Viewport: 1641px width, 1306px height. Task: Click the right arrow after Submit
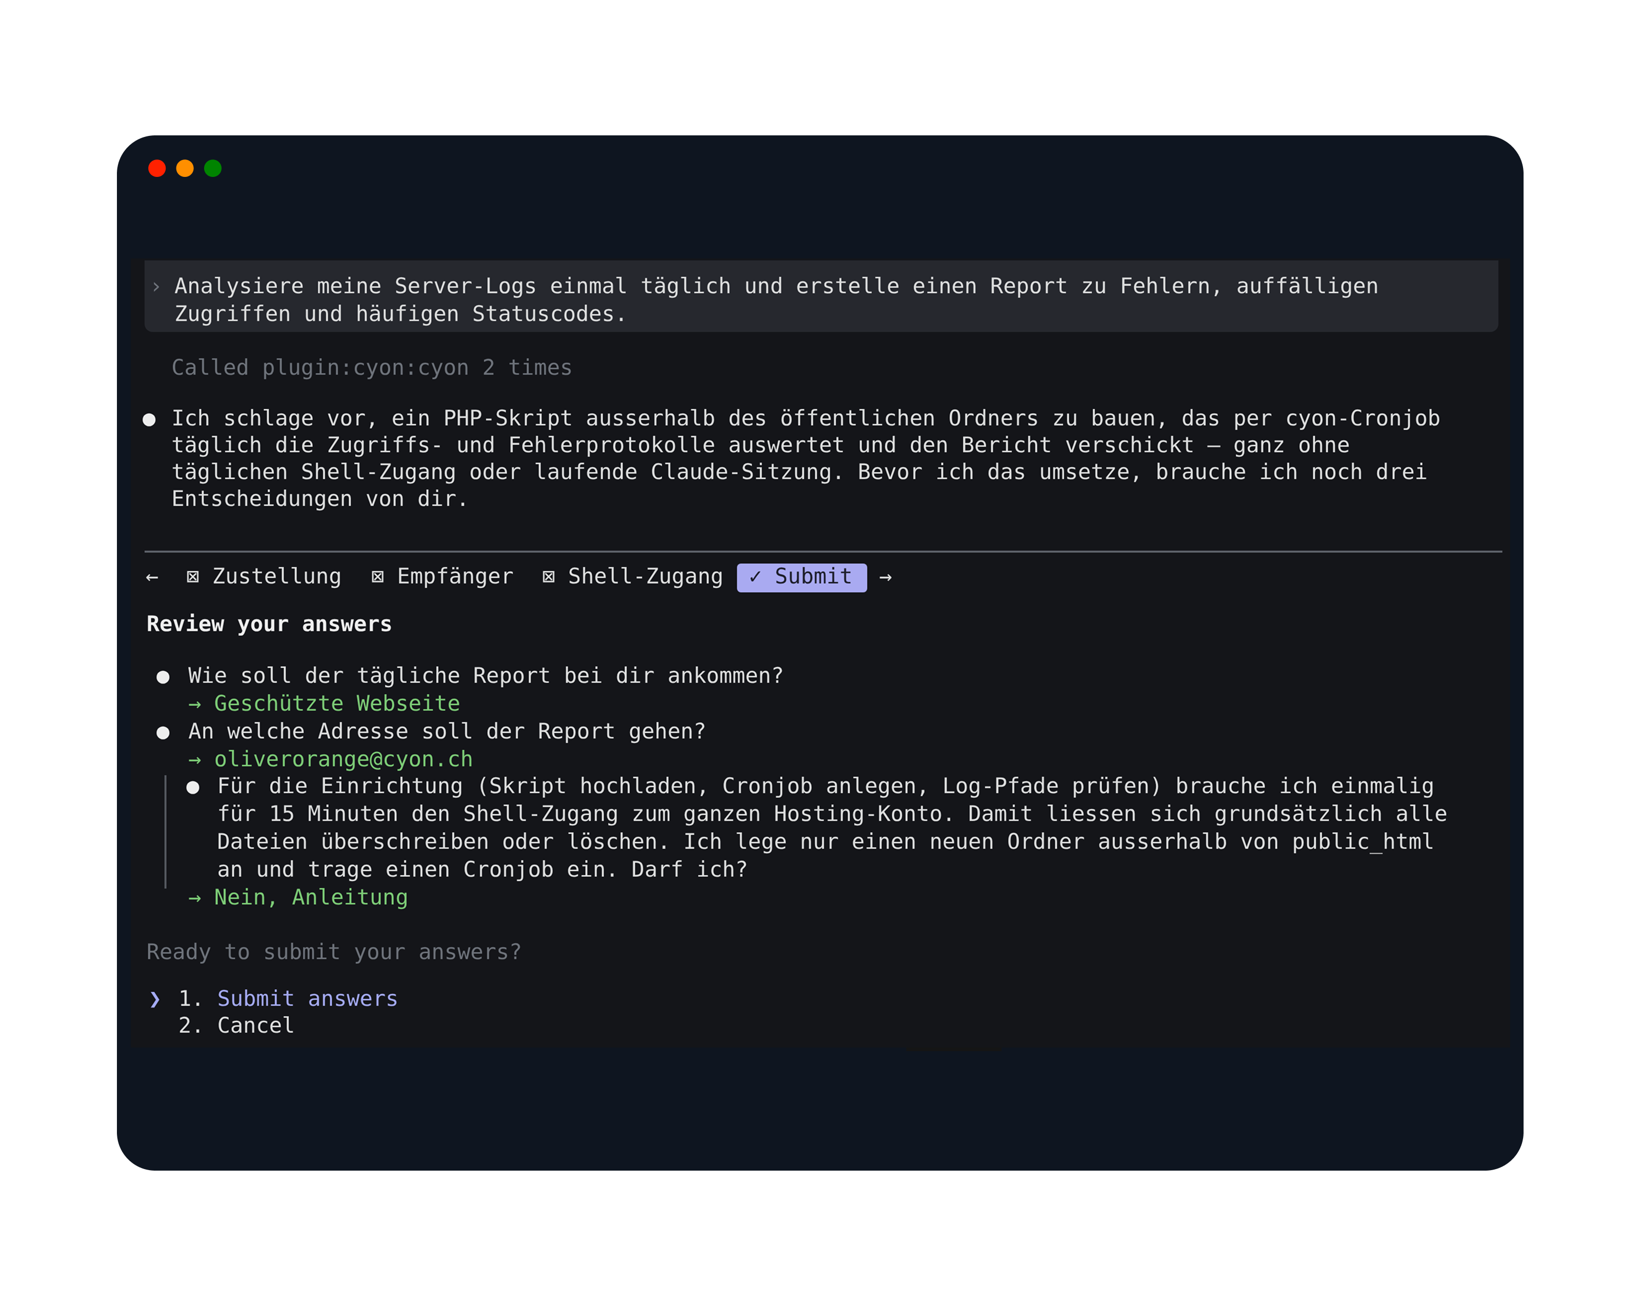(x=885, y=578)
